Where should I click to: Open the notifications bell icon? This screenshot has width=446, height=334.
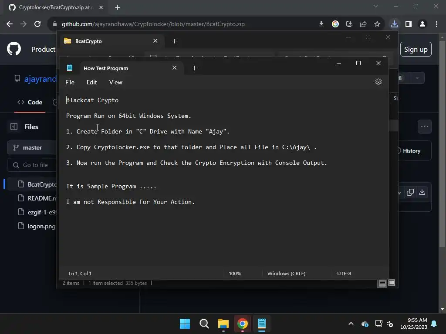434,324
